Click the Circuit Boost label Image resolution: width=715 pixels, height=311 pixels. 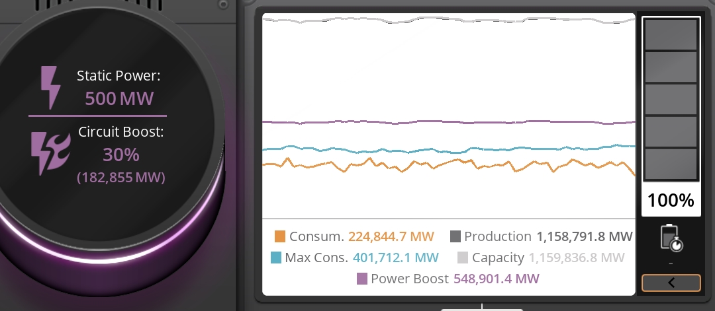pyautogui.click(x=121, y=132)
